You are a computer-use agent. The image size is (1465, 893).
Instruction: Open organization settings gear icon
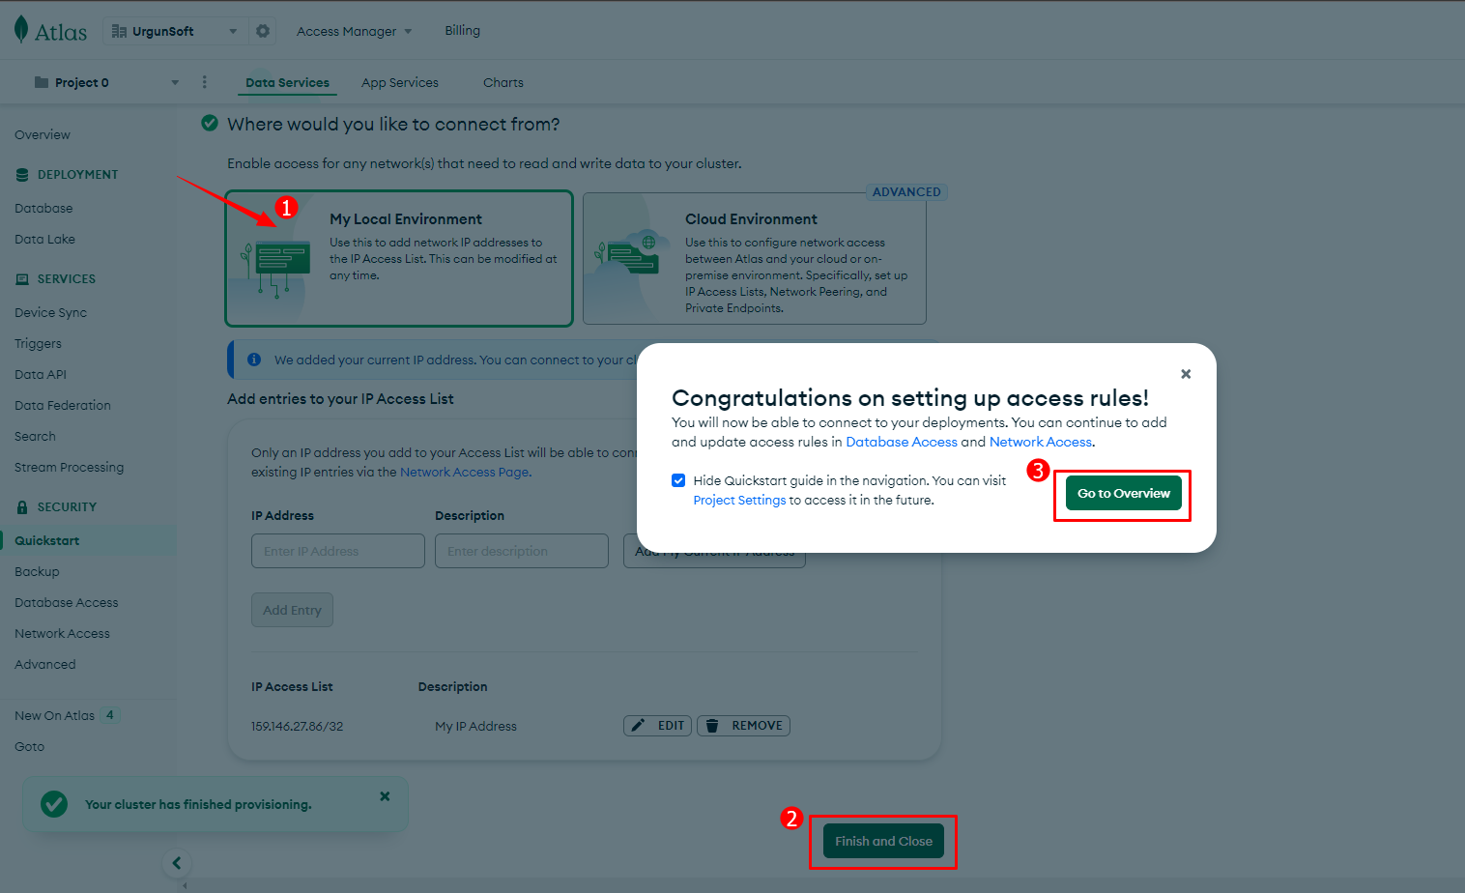263,31
